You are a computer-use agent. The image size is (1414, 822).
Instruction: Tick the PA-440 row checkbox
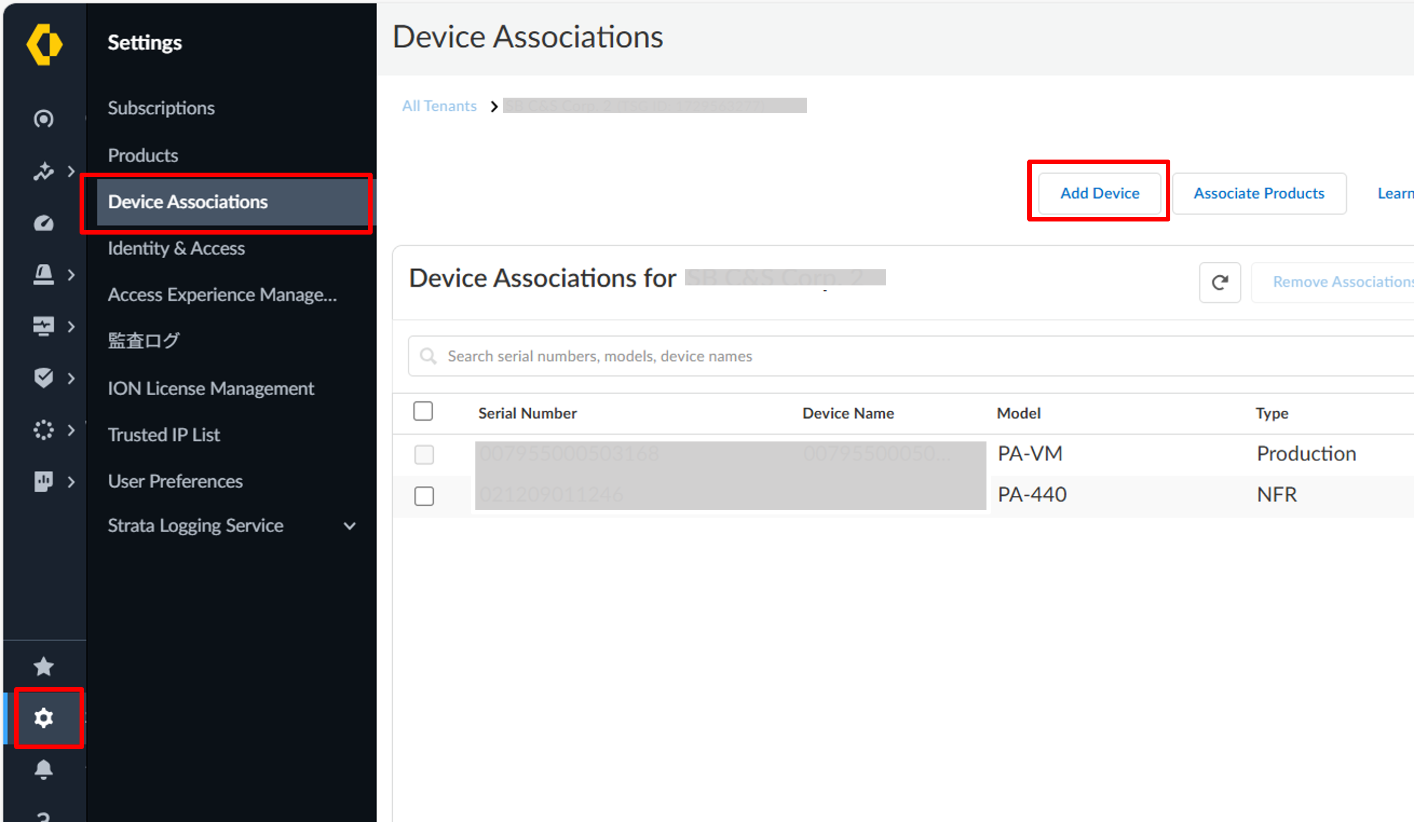tap(424, 496)
